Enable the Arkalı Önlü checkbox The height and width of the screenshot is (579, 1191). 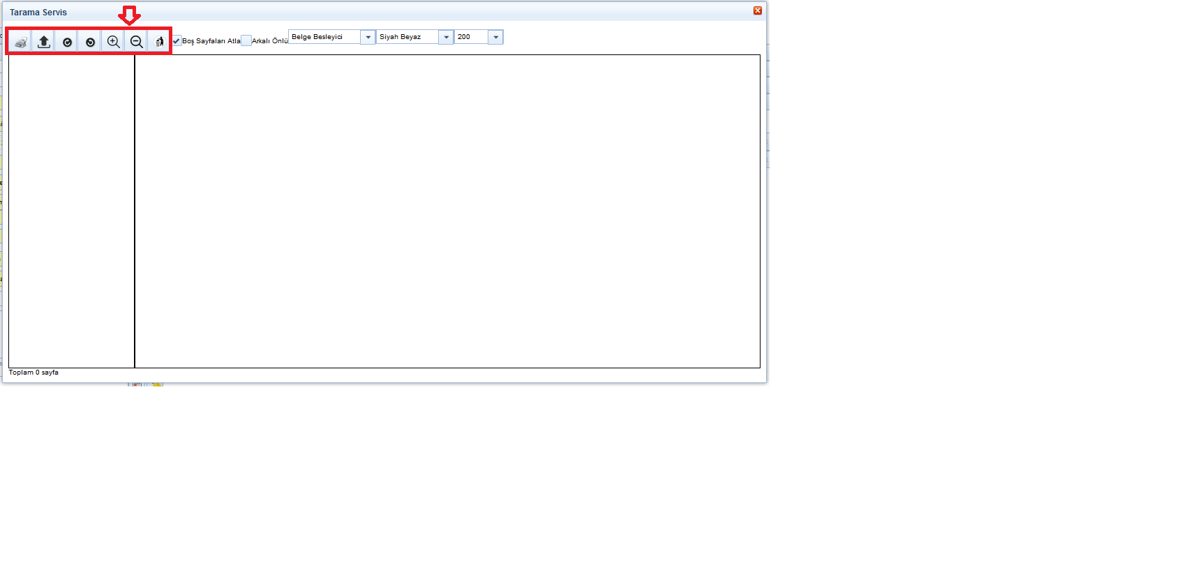pyautogui.click(x=246, y=40)
